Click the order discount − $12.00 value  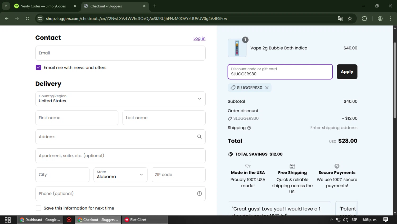click(x=350, y=118)
